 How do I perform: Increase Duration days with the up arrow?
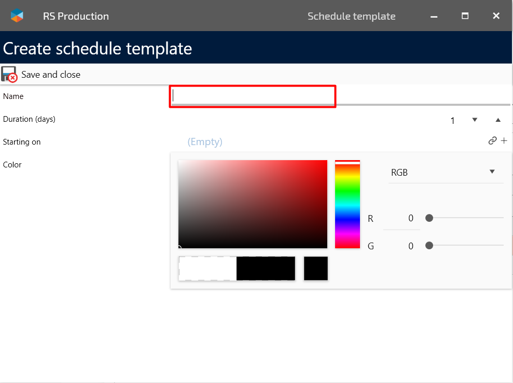point(498,120)
